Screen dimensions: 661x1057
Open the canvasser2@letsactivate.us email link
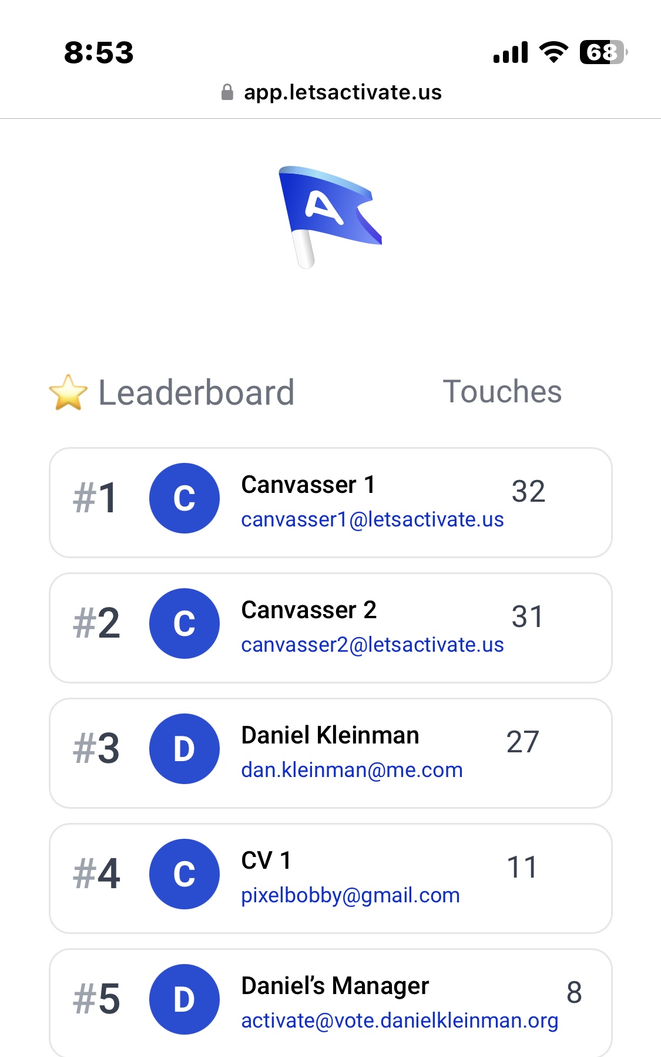pyautogui.click(x=372, y=645)
